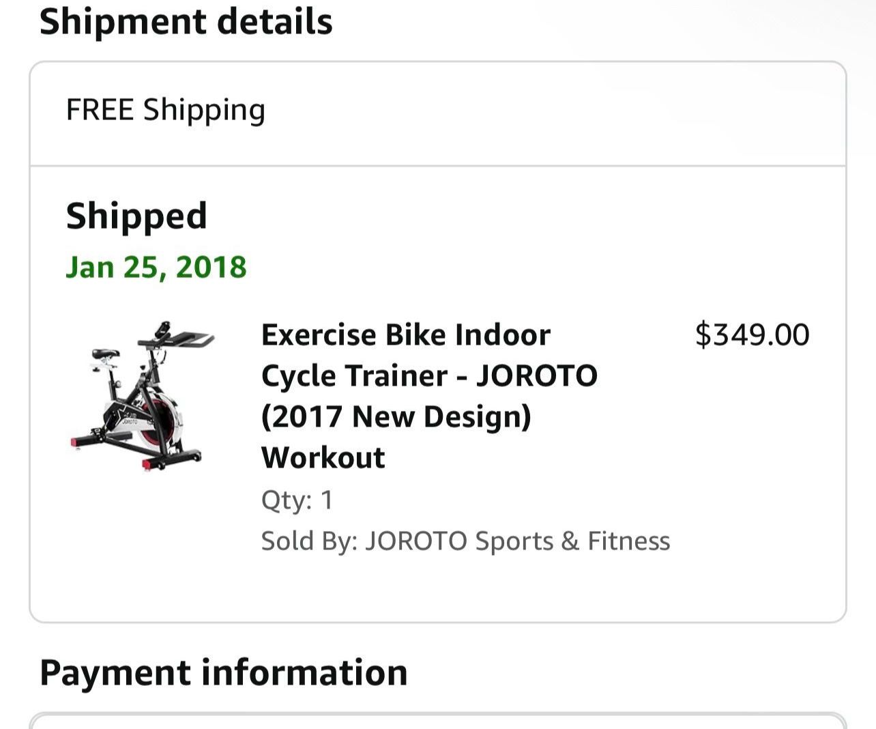Viewport: 876px width, 729px height.
Task: Click the word "Shipping" in the FREE Shipping row
Action: (204, 110)
